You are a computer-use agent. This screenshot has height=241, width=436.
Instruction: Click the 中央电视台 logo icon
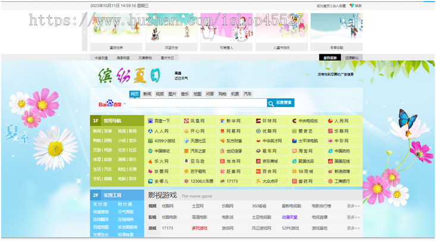coord(294,121)
